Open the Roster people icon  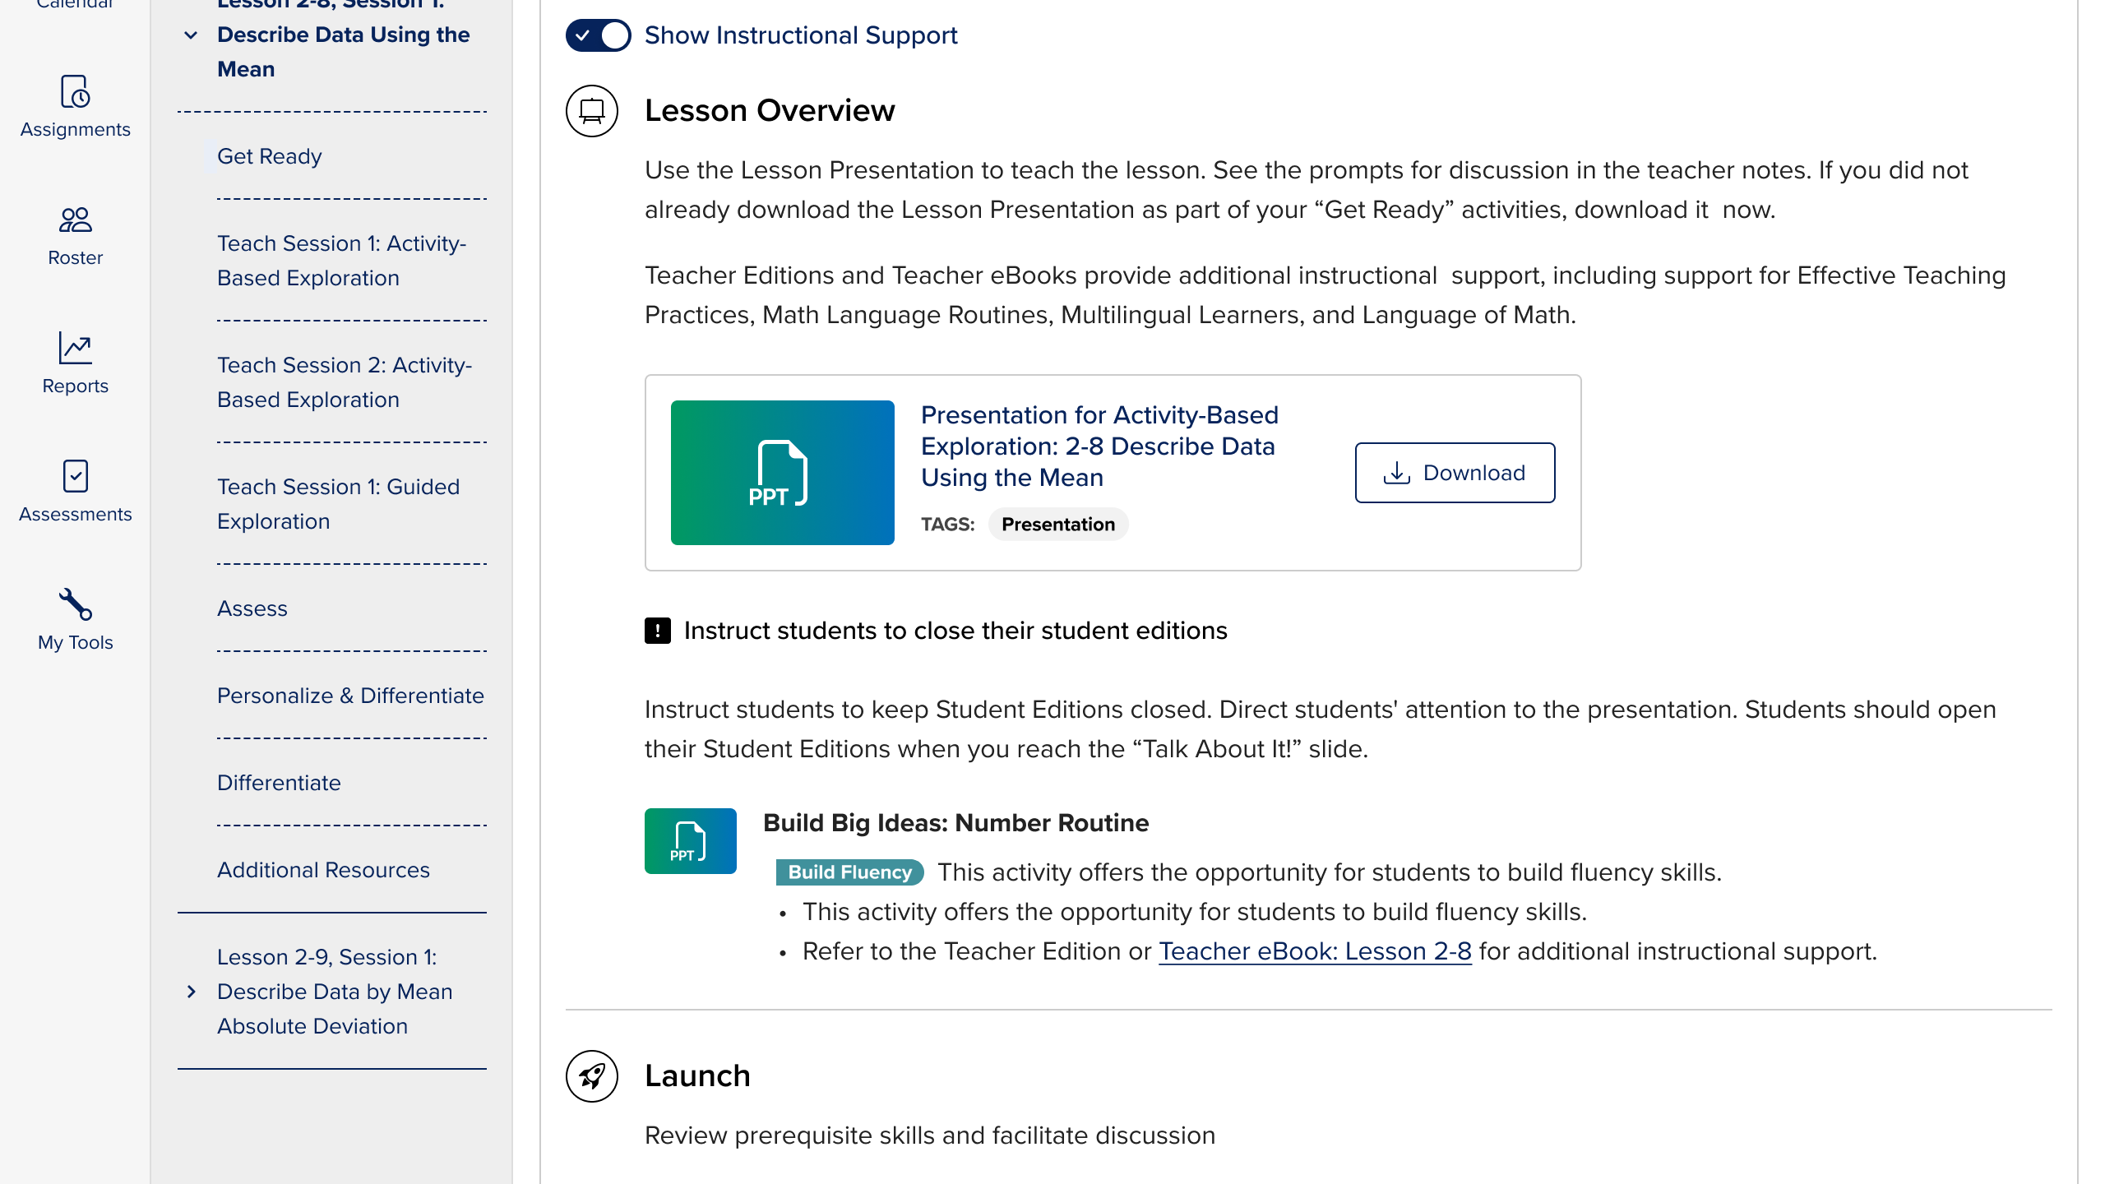pyautogui.click(x=75, y=220)
